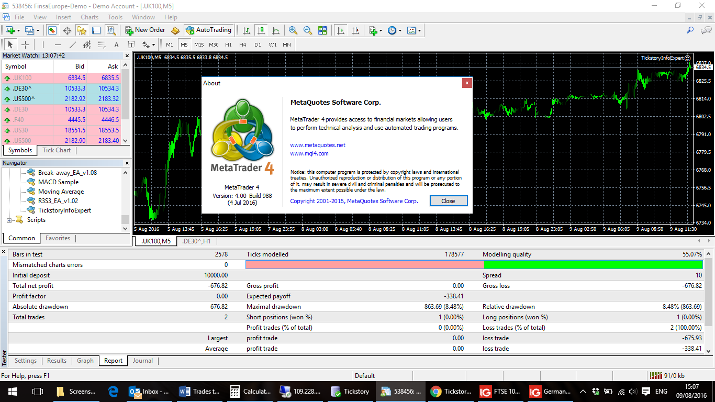Toggle the Market Watch panel icon

(52, 30)
